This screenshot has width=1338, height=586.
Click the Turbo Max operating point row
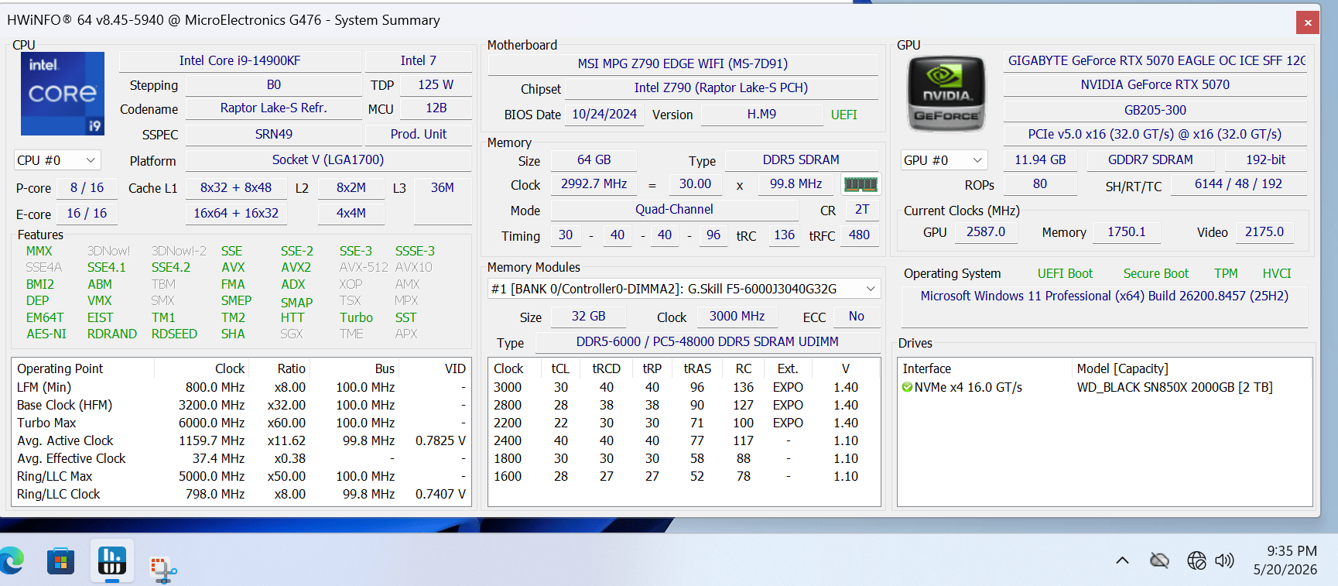241,423
